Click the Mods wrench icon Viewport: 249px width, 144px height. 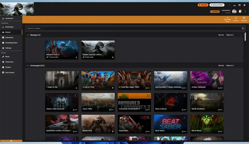coord(3,57)
